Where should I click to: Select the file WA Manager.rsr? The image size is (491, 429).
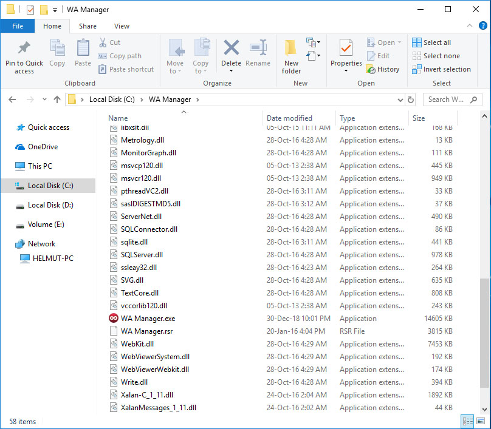[x=146, y=331]
